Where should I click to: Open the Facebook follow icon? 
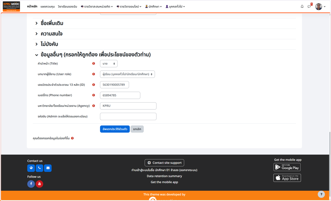point(31,184)
